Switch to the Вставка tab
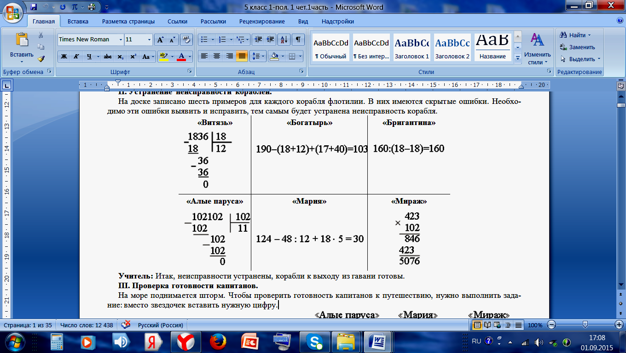 coord(78,21)
